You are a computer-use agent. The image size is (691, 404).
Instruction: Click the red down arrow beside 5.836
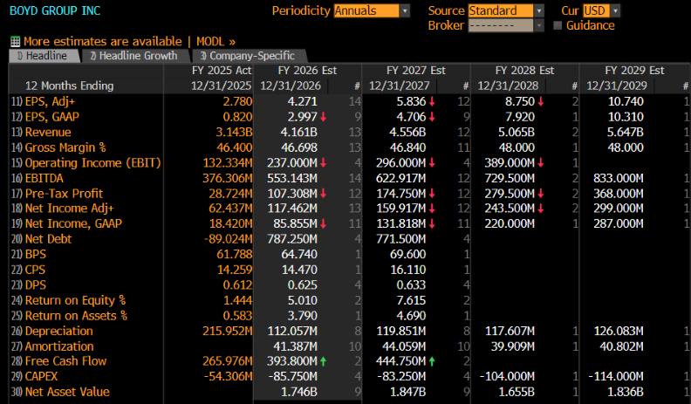432,102
